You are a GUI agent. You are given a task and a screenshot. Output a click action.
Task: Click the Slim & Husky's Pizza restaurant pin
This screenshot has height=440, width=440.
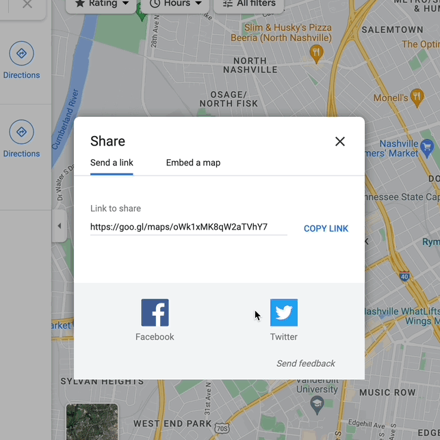(x=316, y=52)
